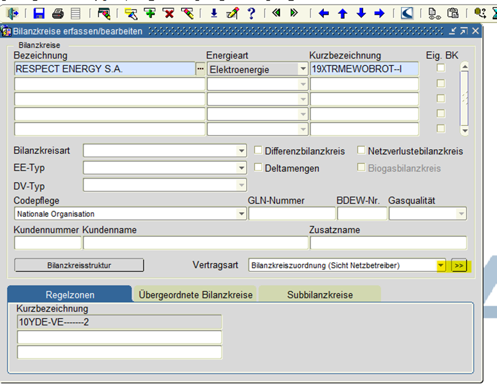This screenshot has height=384, width=497.
Task: Open the Subbilanzkreise tab
Action: pyautogui.click(x=320, y=295)
